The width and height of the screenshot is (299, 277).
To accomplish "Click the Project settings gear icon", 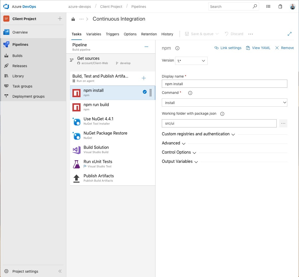I will (x=6, y=271).
